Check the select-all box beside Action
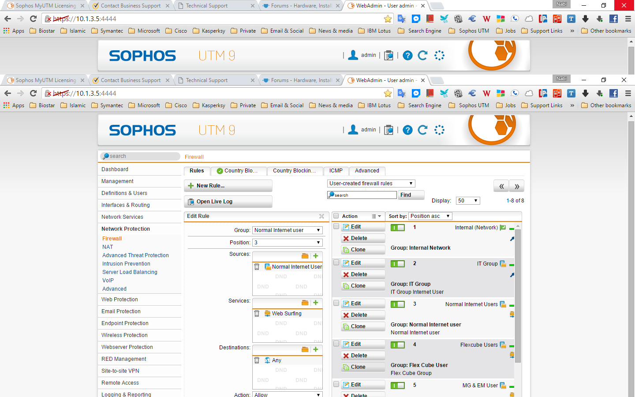Viewport: 635px width, 397px height. [x=336, y=216]
